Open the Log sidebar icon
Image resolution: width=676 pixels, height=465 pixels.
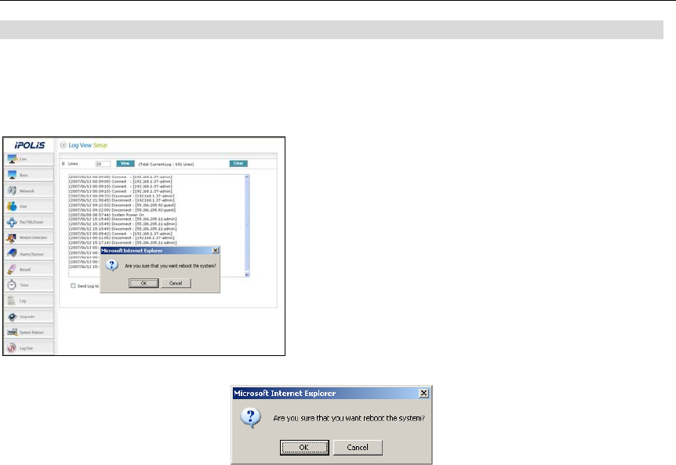[x=12, y=300]
